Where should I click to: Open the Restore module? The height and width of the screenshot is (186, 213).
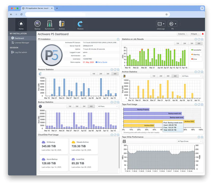coord(80,24)
